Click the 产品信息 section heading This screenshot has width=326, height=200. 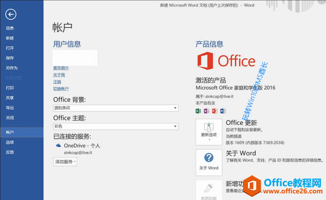pos(209,44)
